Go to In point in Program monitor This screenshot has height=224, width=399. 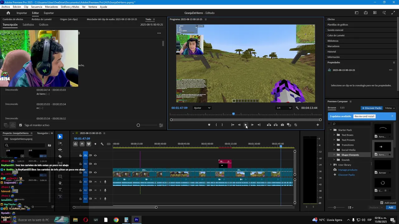pyautogui.click(x=233, y=125)
